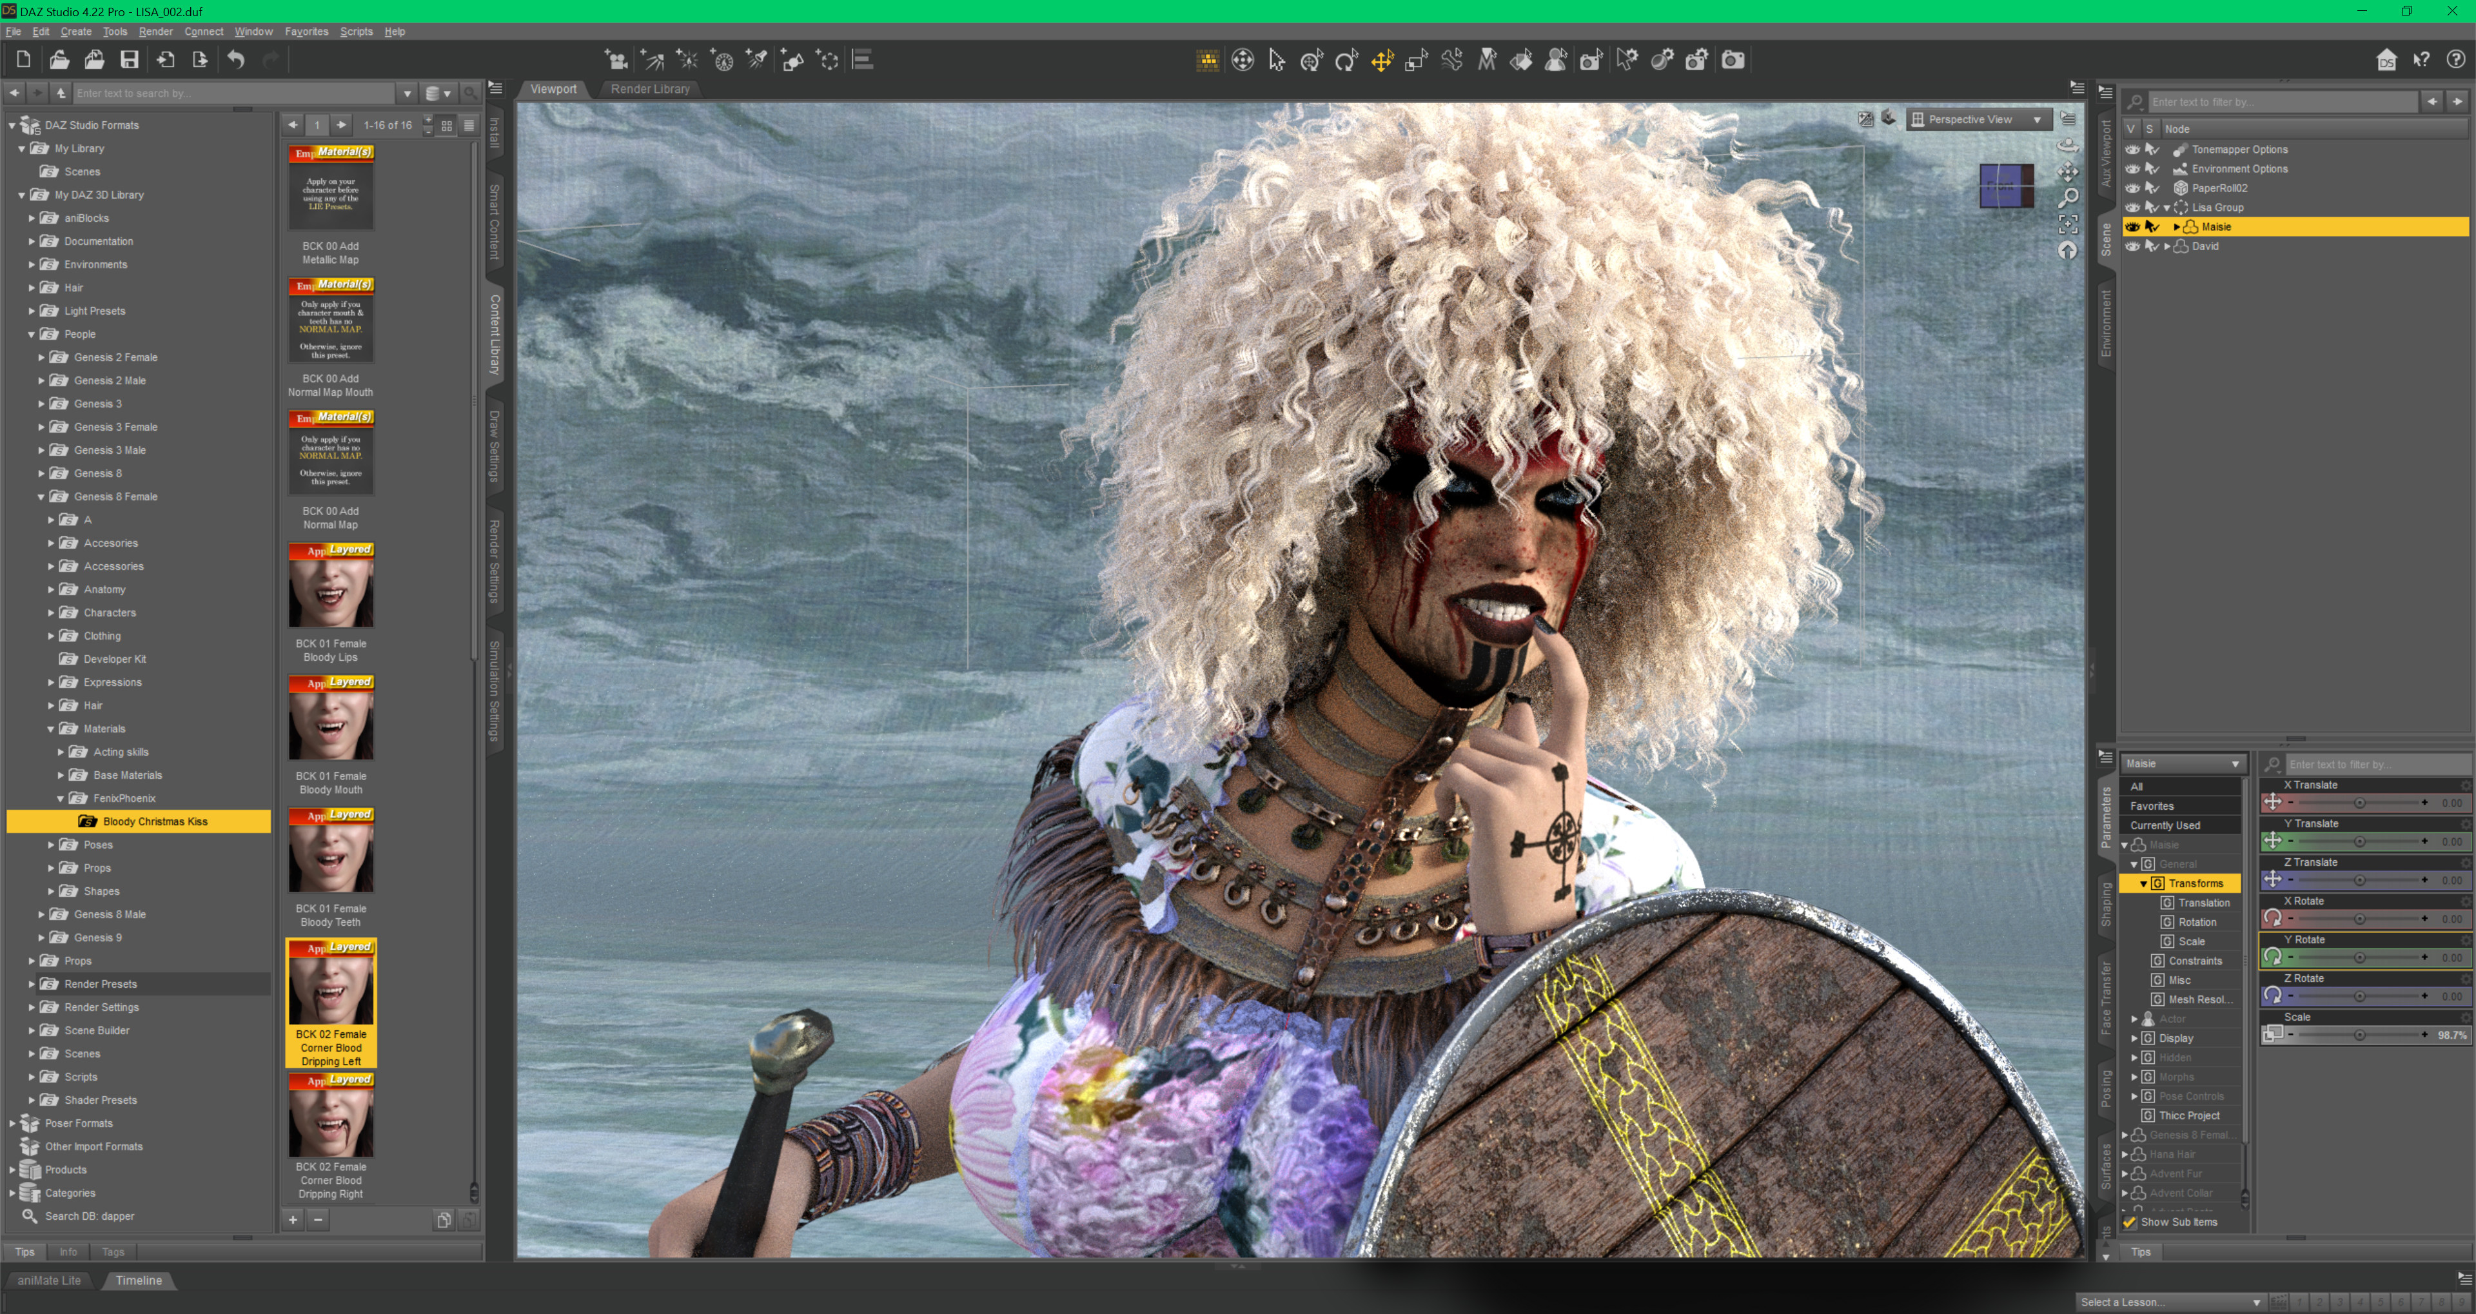Click the Save floppy disk icon
This screenshot has height=1314, width=2476.
[x=129, y=59]
